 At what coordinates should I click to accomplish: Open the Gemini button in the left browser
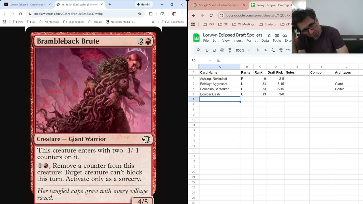tap(143, 5)
